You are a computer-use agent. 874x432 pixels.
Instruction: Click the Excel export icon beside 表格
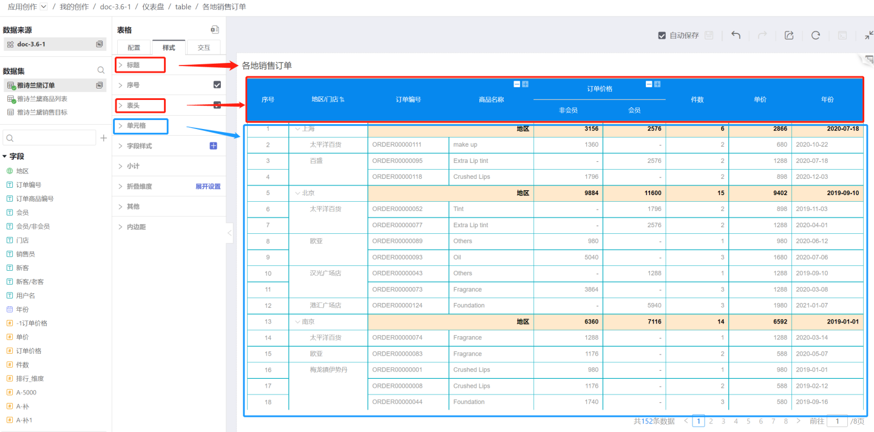pos(214,30)
